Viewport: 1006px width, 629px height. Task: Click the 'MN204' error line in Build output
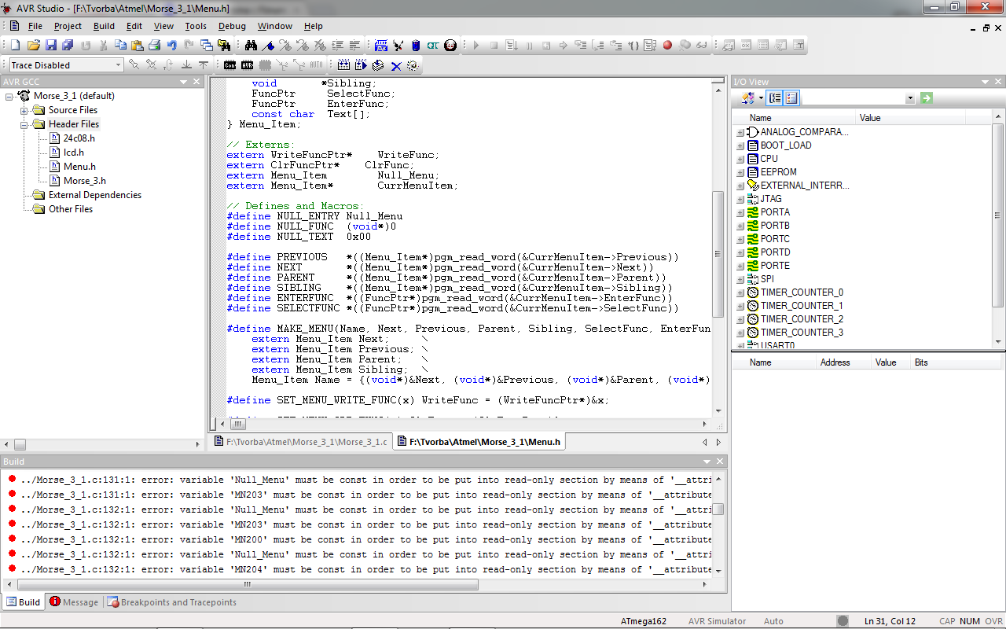366,569
